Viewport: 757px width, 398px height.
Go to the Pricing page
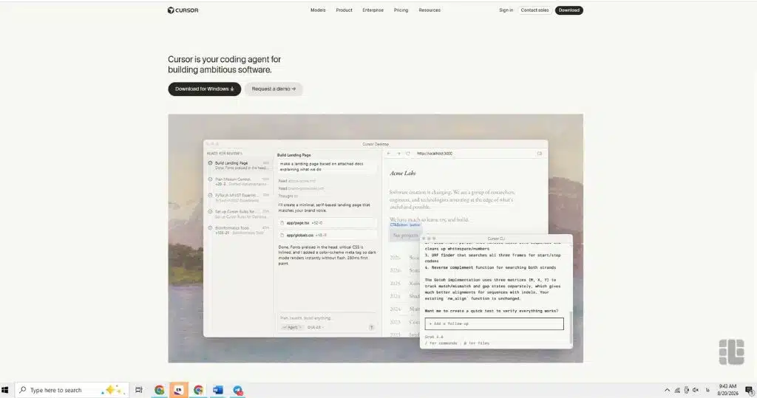click(x=401, y=10)
